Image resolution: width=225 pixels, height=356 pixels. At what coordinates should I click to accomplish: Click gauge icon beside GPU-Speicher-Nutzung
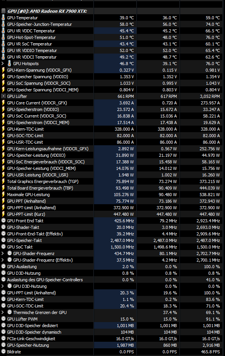(x=3, y=345)
